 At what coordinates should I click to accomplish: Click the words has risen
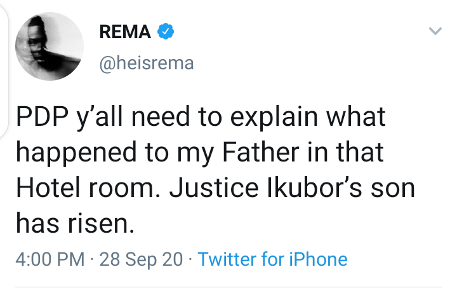click(75, 224)
